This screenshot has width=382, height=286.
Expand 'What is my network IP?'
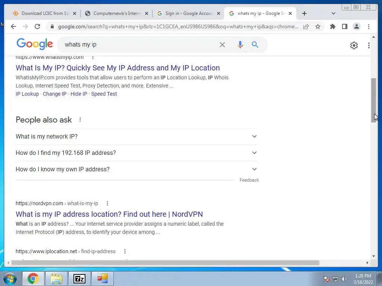click(x=137, y=136)
